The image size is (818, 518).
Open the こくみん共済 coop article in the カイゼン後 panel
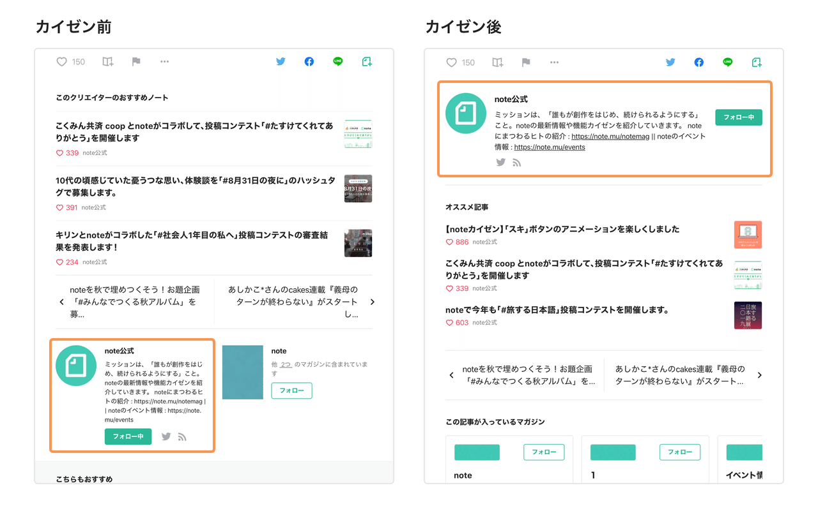[584, 269]
